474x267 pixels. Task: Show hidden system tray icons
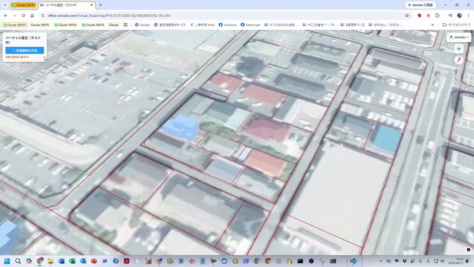point(381,261)
